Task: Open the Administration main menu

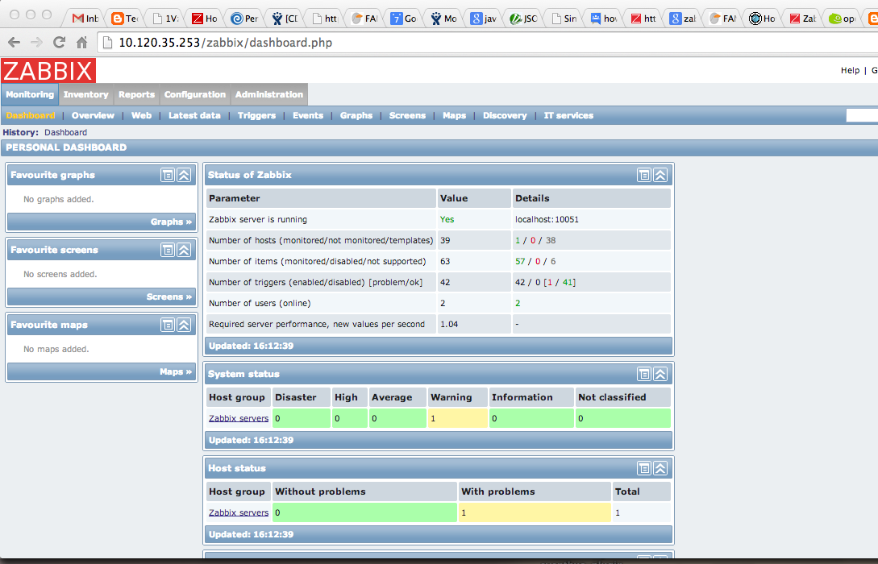Action: coord(268,94)
